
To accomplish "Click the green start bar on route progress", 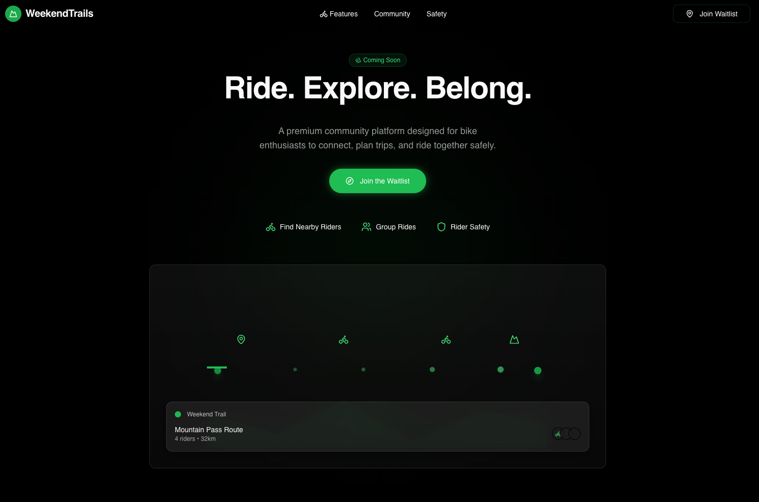I will 217,367.
